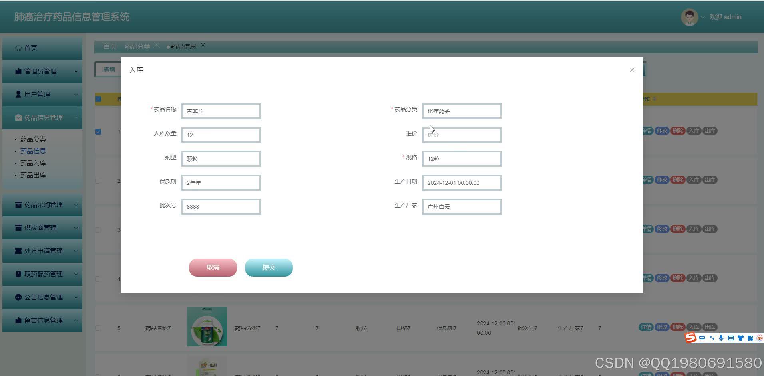Image resolution: width=764 pixels, height=376 pixels.
Task: Close the 入库 dialog with X
Action: 632,70
